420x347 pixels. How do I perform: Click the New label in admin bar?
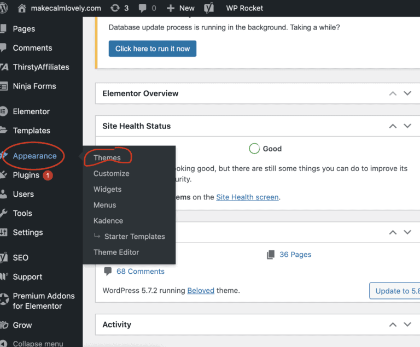click(x=186, y=8)
